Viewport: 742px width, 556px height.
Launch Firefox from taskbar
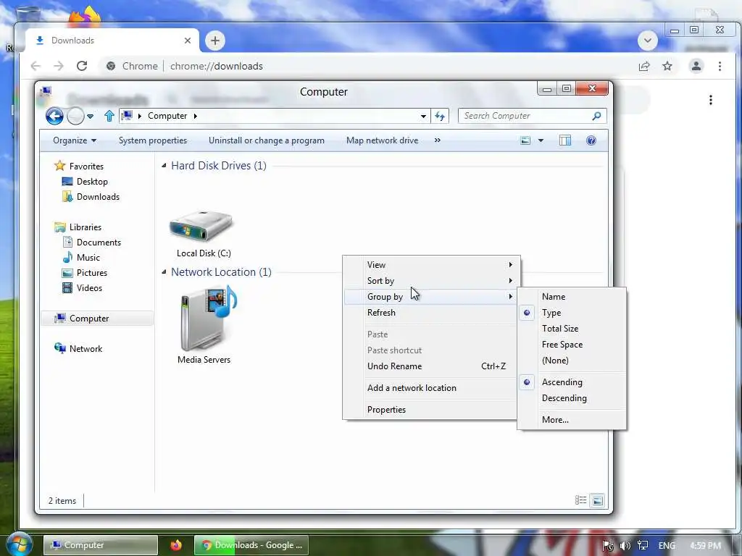(x=176, y=545)
